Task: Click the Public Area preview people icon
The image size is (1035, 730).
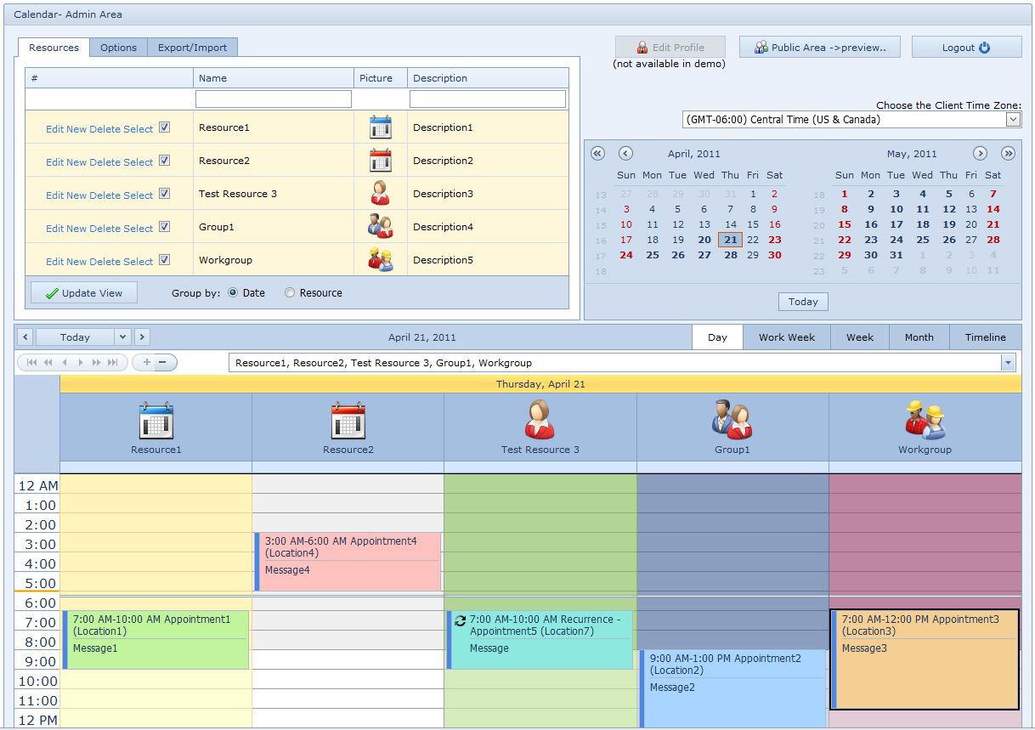Action: pos(761,47)
